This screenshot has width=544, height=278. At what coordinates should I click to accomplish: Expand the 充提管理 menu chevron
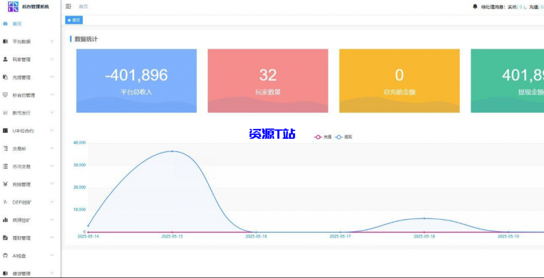[x=52, y=77]
